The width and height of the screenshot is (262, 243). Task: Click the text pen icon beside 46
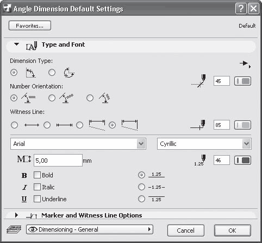pos(200,161)
